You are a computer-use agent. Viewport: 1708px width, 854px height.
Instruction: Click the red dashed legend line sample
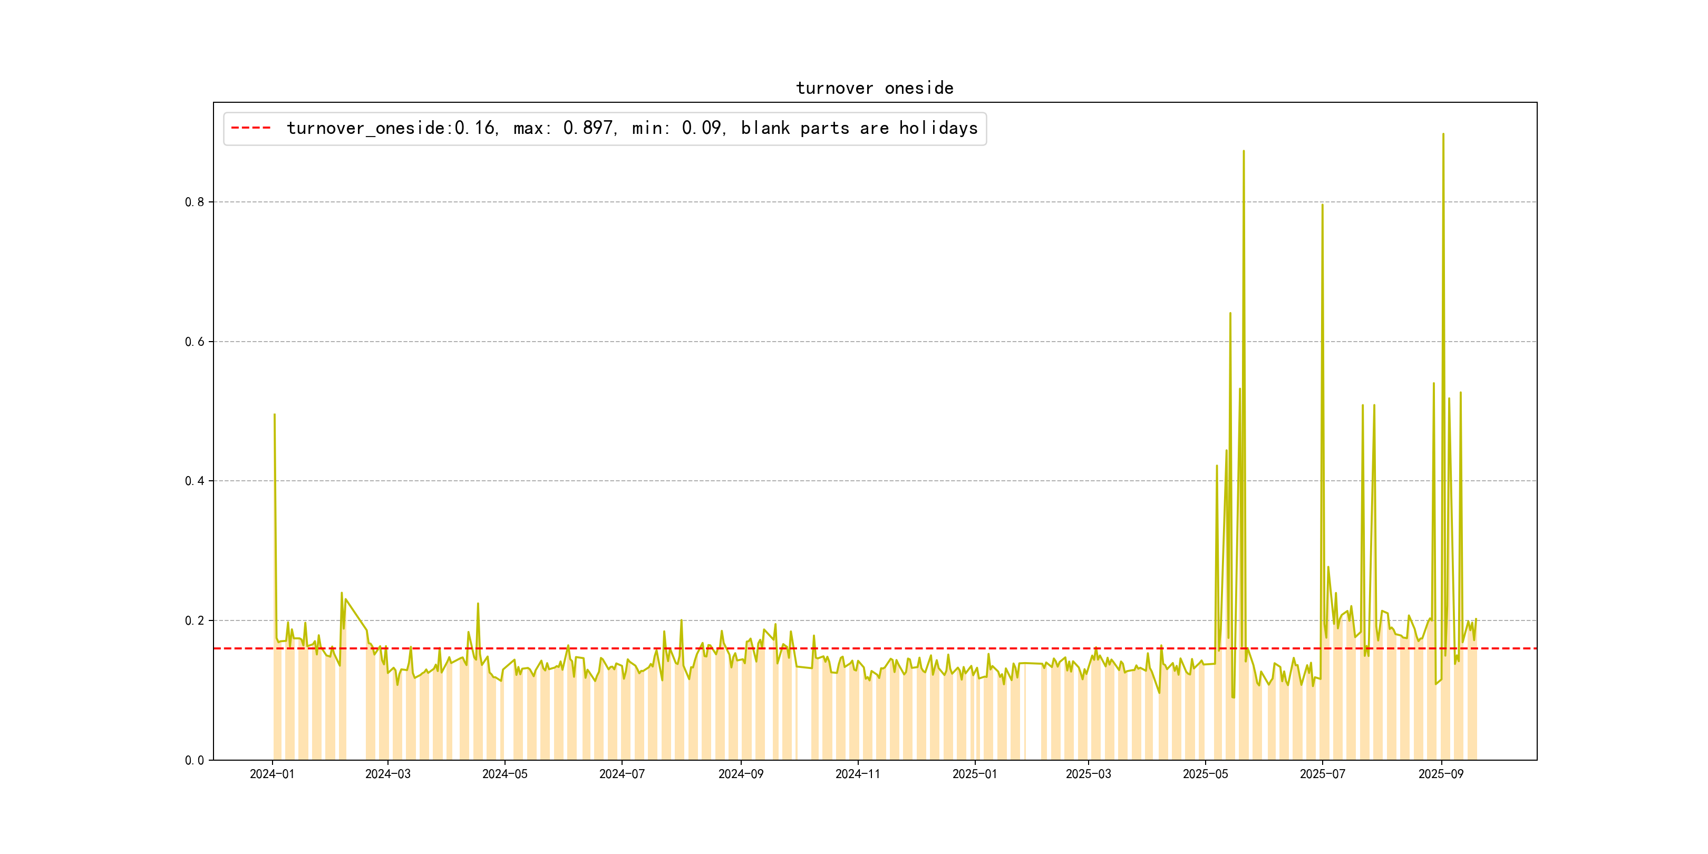click(x=250, y=128)
